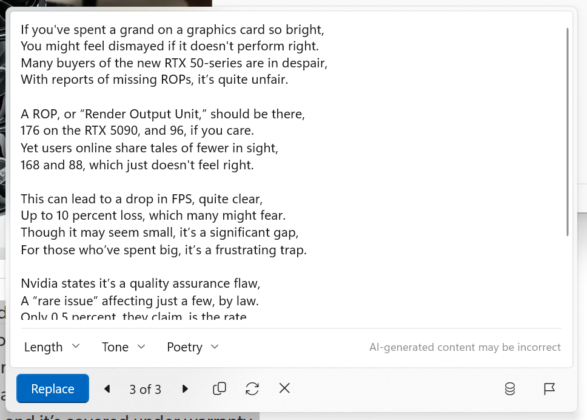Viewport: 587px width, 420px height.
Task: Click the AI-generated content disclaimer
Action: coord(465,347)
